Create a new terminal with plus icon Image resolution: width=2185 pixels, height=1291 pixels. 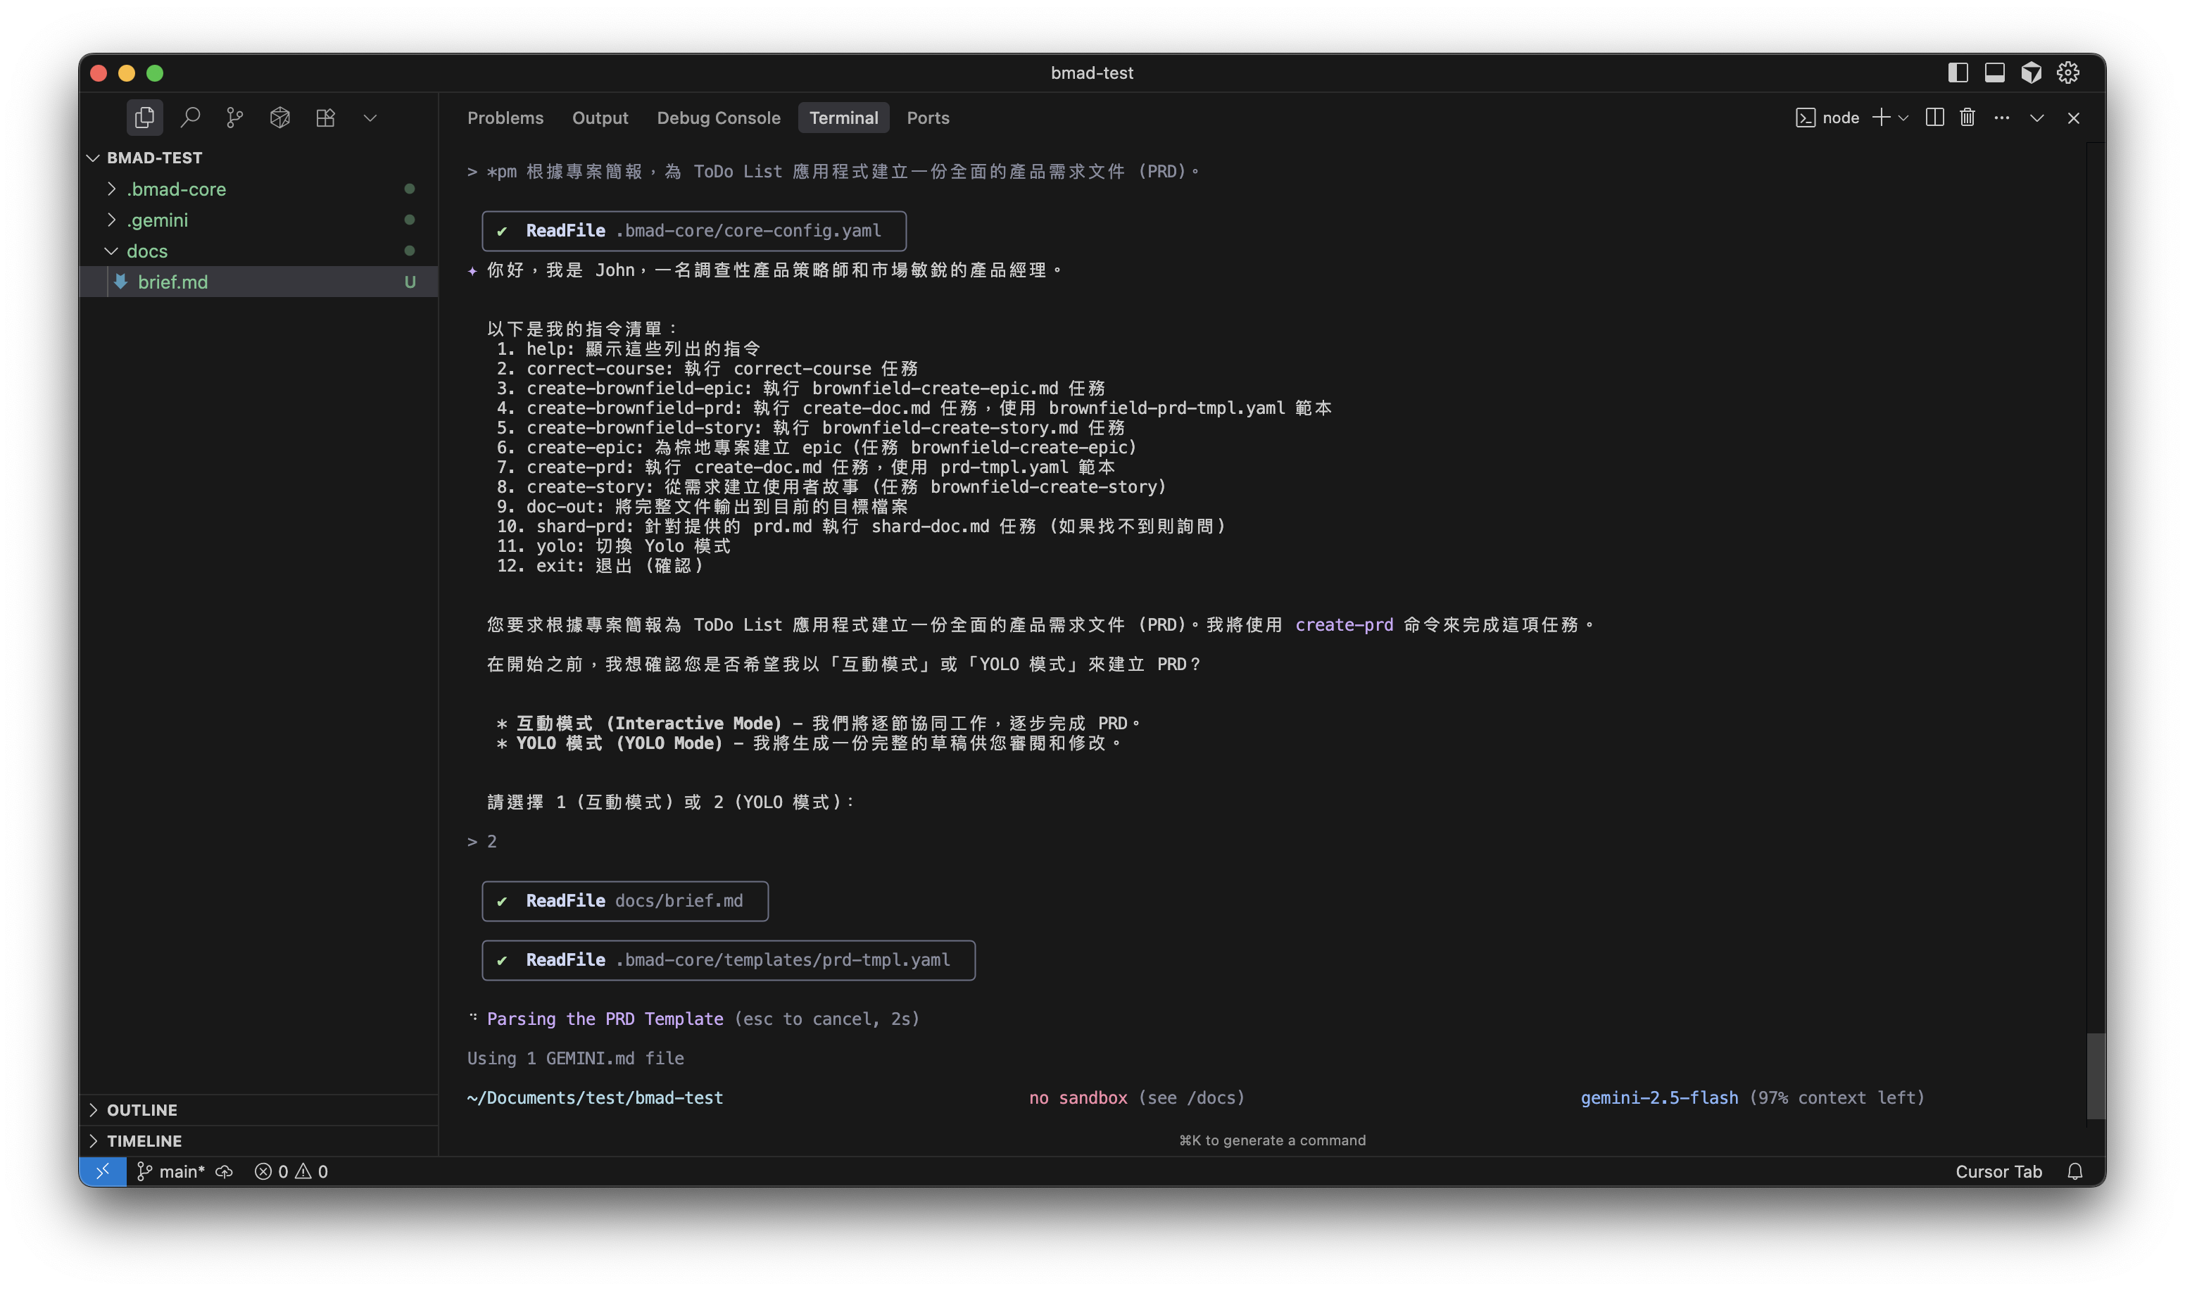(x=1881, y=118)
